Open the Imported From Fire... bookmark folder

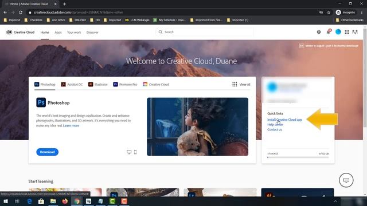point(206,20)
